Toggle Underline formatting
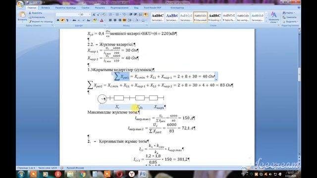 coord(67,20)
